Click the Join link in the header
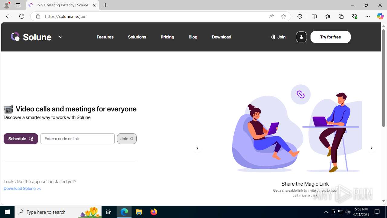Screen dimensions: 387x218 [278, 37]
